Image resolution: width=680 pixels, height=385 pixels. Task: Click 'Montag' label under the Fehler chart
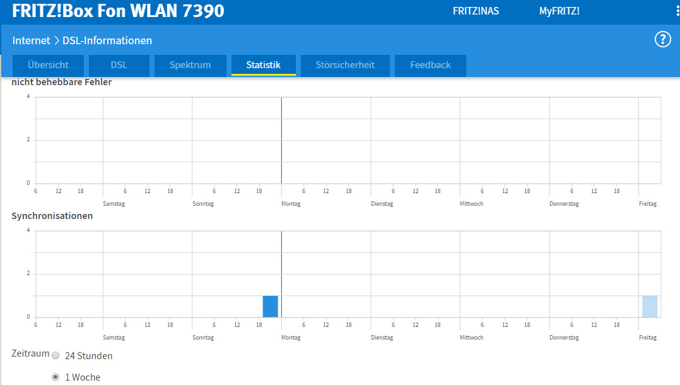(291, 204)
